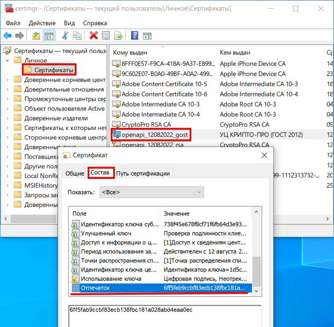Select the Период использования field row
Viewport: 334px width, 327px height.
point(161,251)
